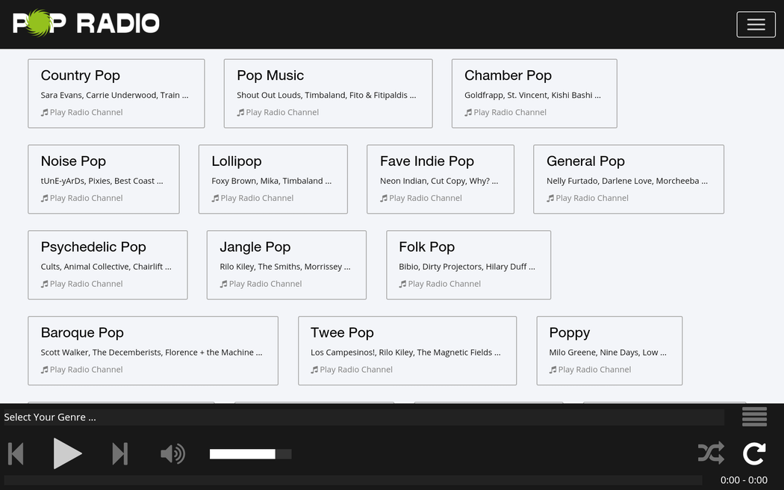Click the Select Your Genre status text
Image resolution: width=784 pixels, height=490 pixels.
coord(50,418)
